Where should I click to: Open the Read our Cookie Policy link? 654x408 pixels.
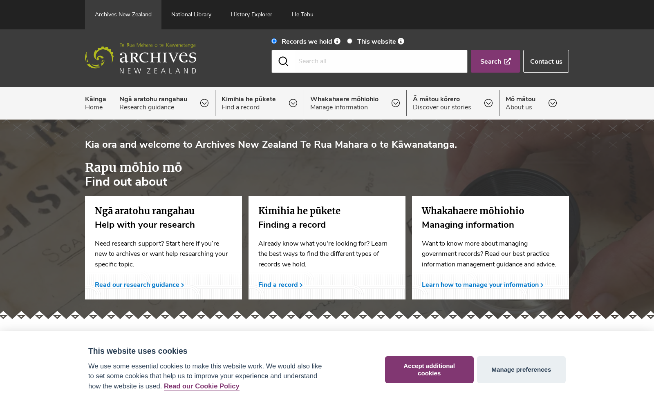(202, 386)
